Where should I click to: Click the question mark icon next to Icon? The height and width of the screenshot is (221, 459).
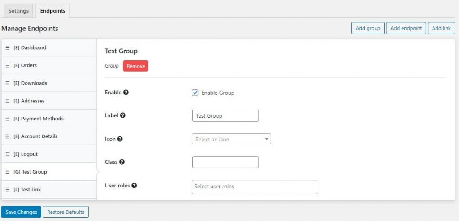[x=120, y=139]
